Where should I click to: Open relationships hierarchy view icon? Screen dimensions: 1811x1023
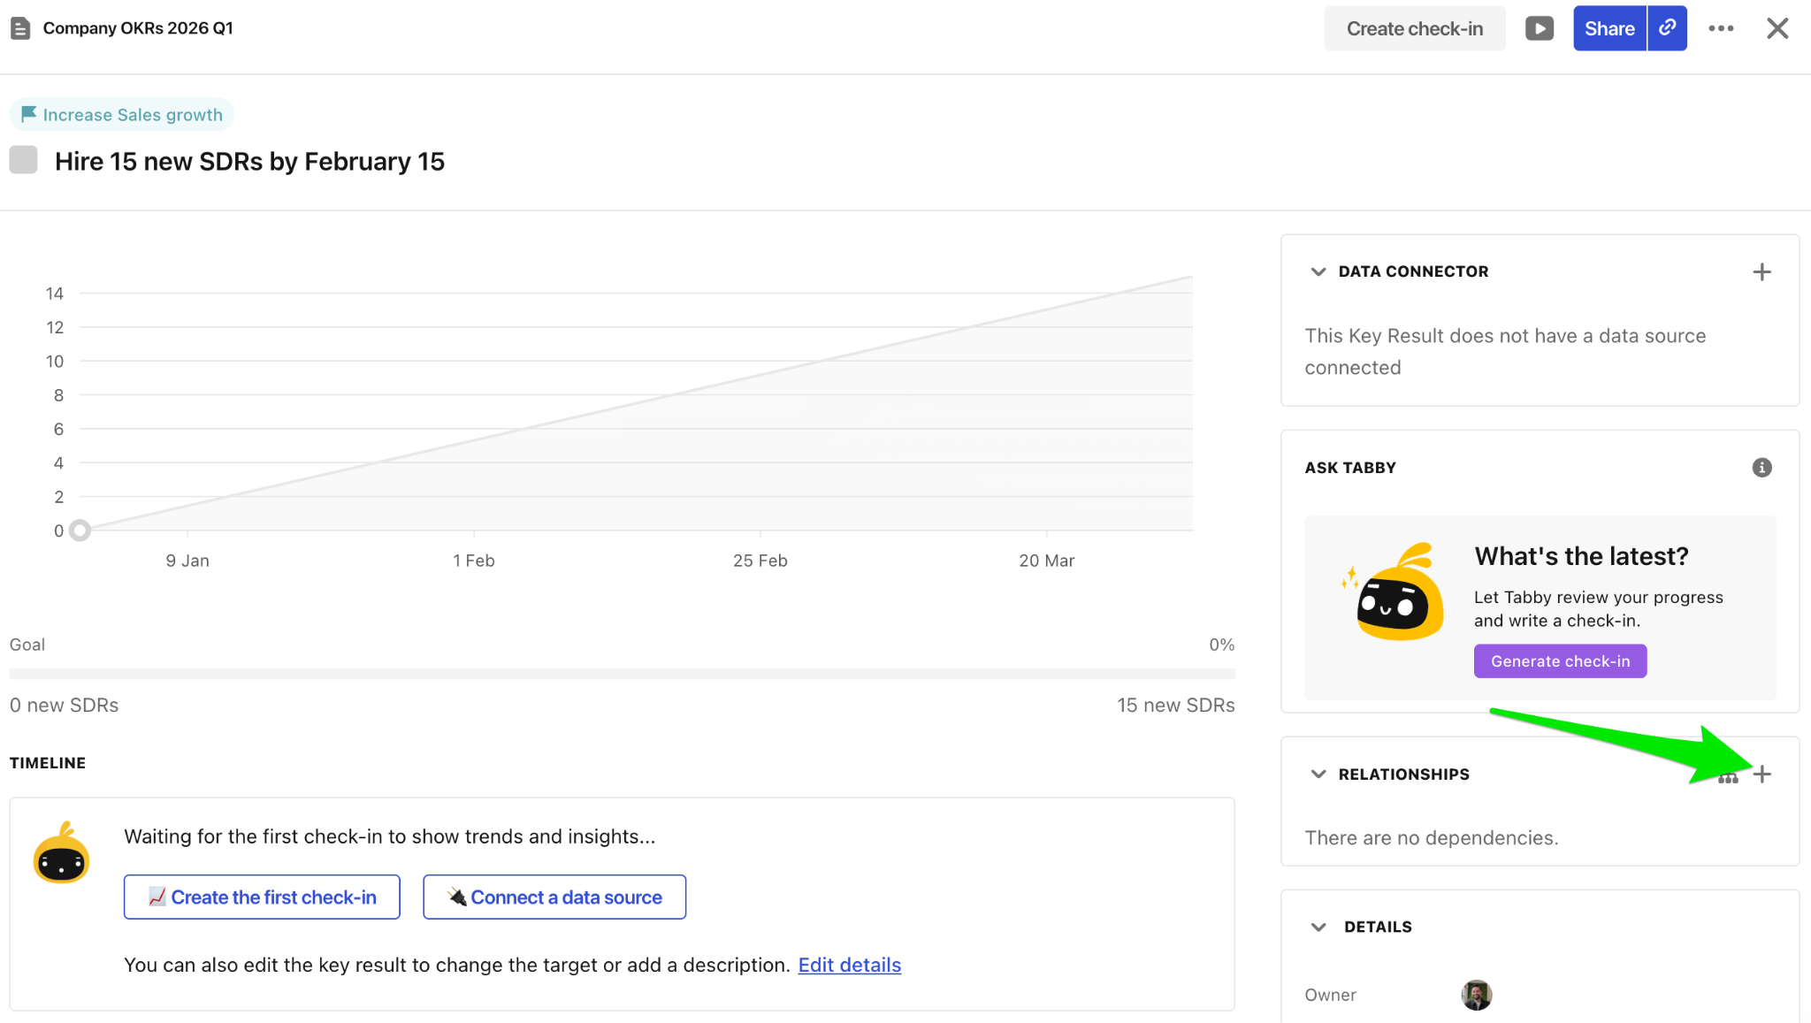coord(1728,778)
